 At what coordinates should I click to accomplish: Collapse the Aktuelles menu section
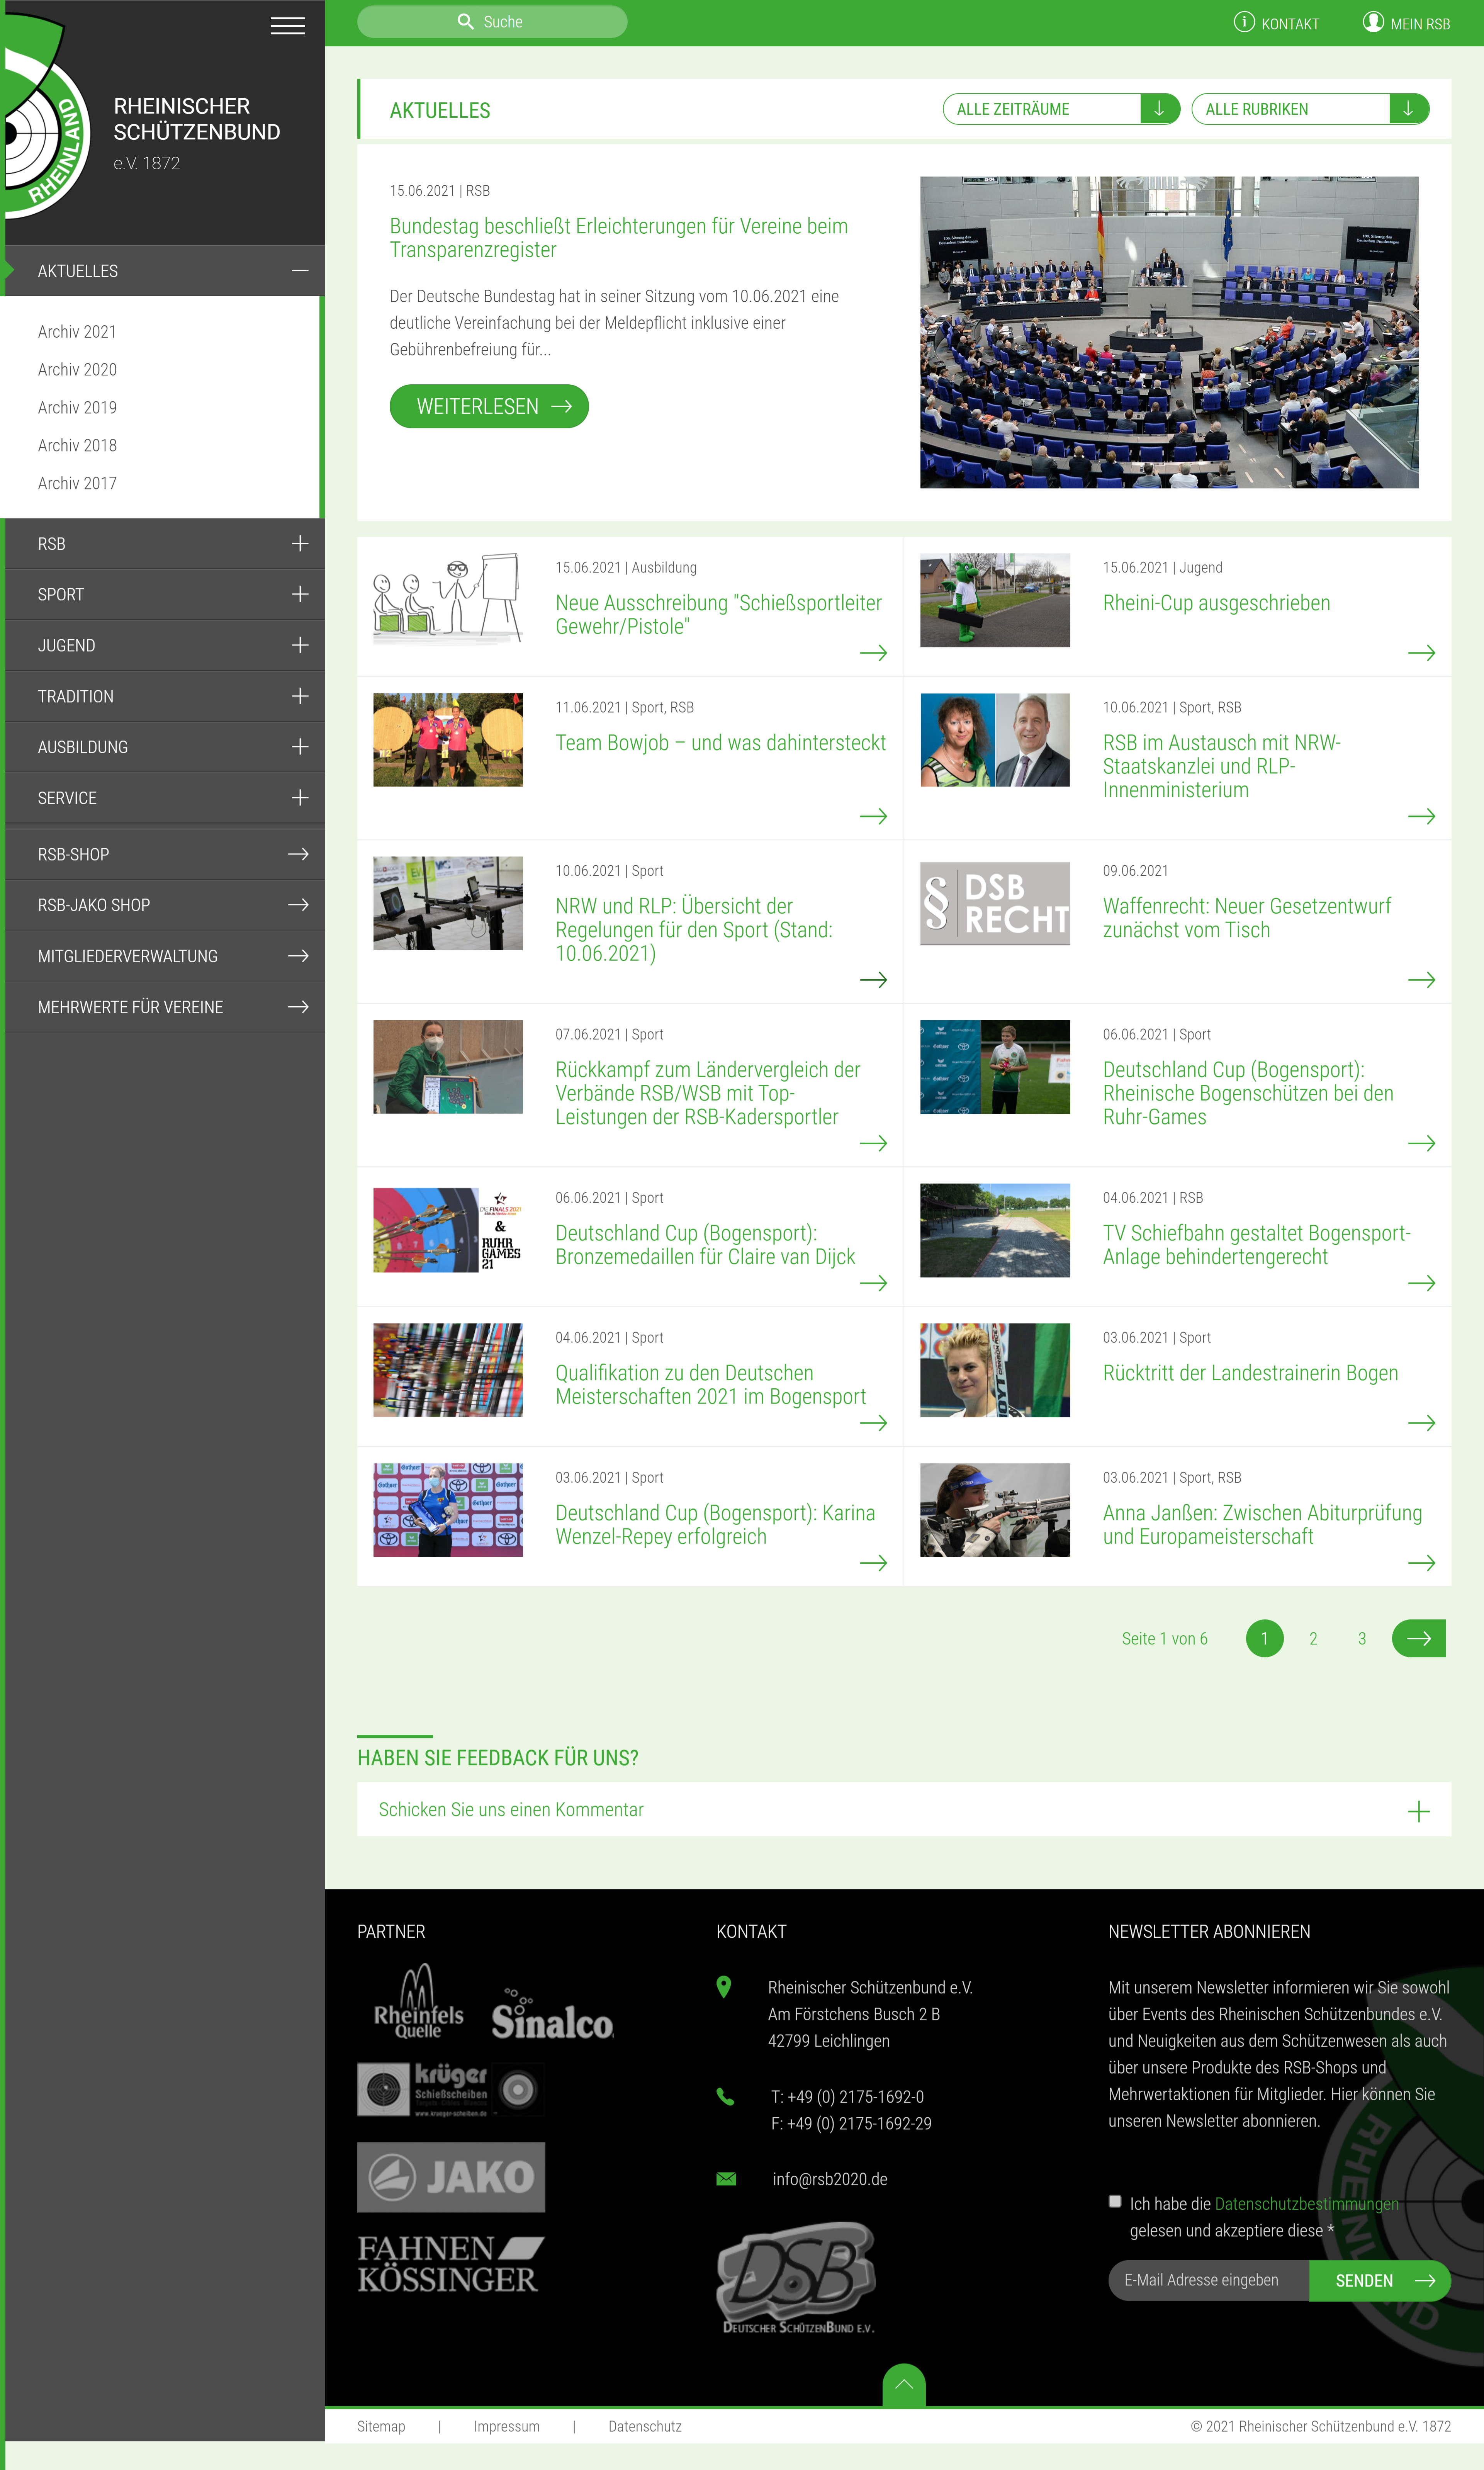pos(300,271)
